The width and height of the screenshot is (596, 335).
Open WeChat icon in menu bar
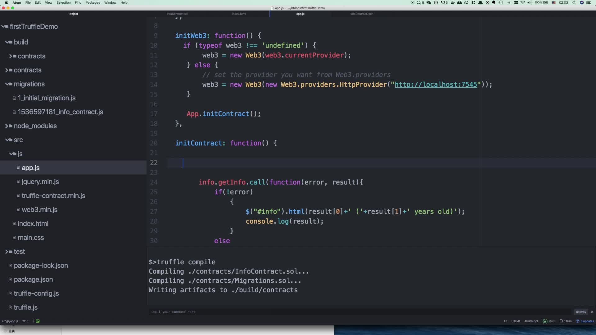[429, 2]
